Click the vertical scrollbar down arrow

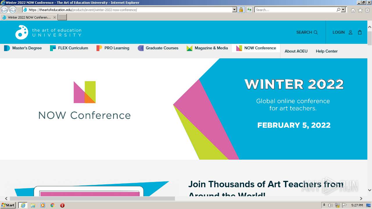pyautogui.click(x=370, y=190)
